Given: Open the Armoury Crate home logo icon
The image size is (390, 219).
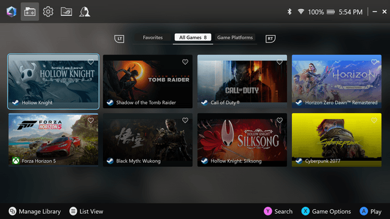Looking at the screenshot, I should point(12,12).
